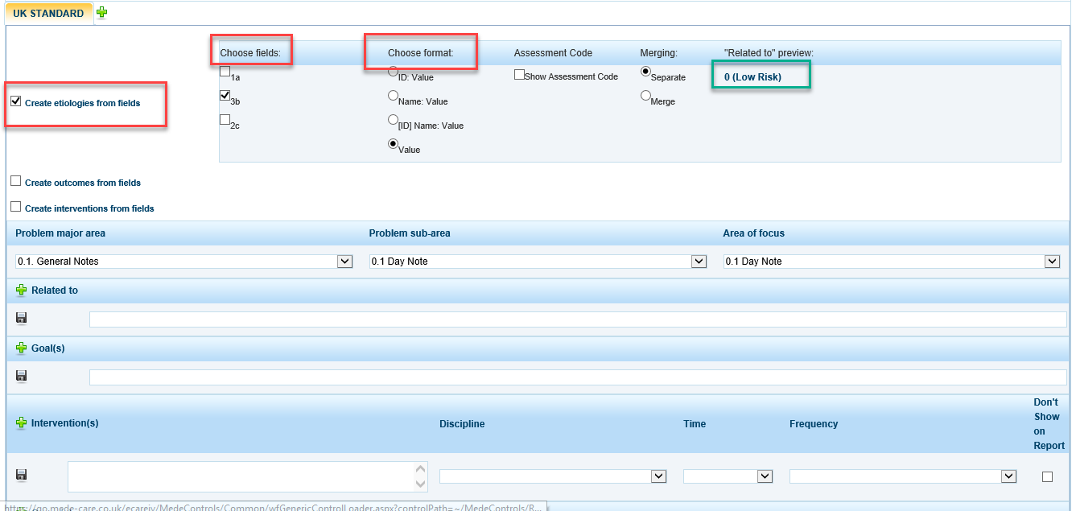Click the green plus icon next to Intervention(s)
The height and width of the screenshot is (511, 1076).
22,423
